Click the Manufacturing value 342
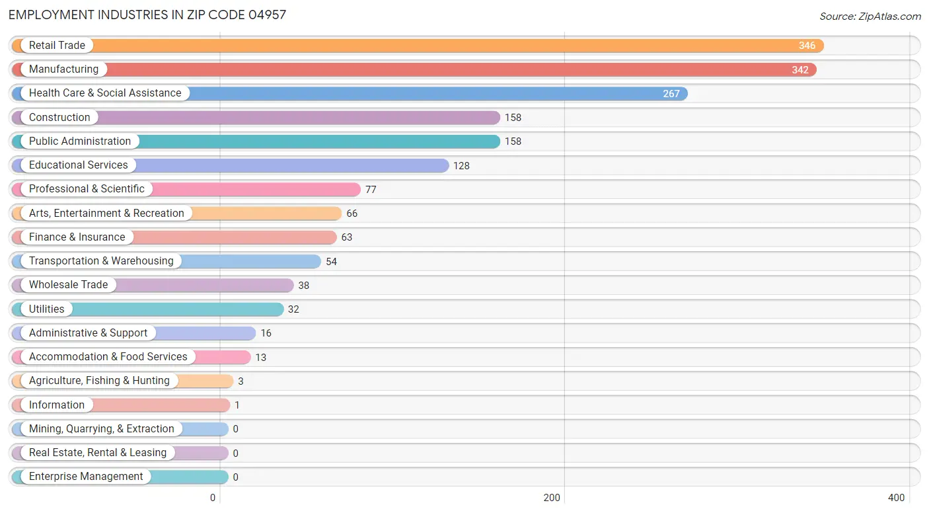Screen dimensions: 929x513 pos(800,70)
